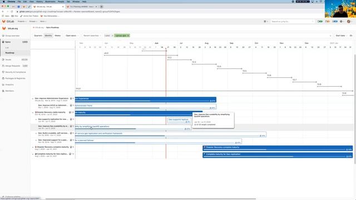Select the Months timeline view

point(48,36)
